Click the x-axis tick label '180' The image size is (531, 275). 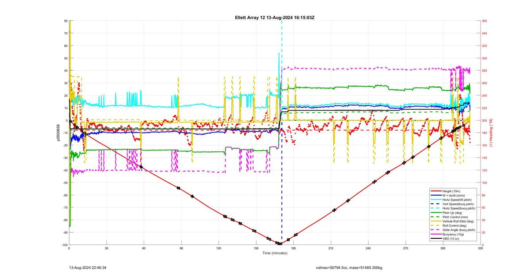tap(293, 248)
